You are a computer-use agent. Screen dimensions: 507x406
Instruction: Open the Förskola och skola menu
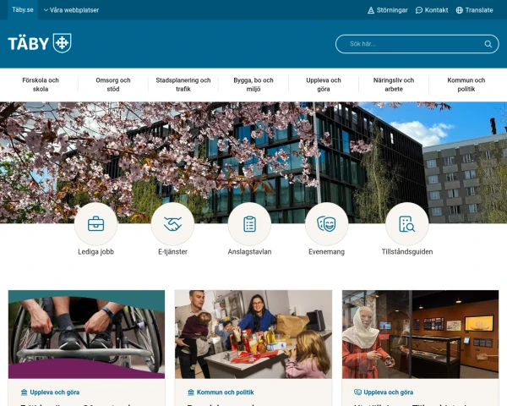41,85
